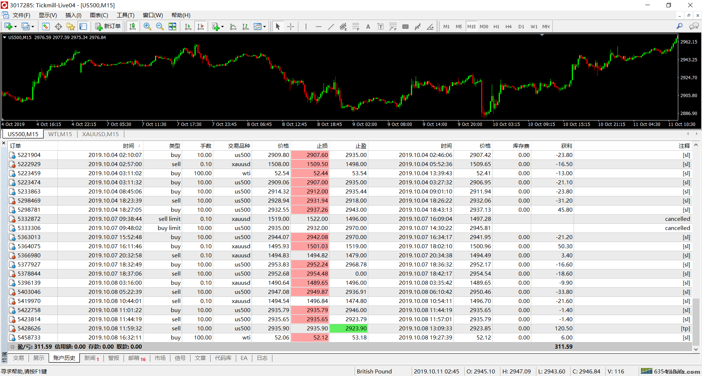Open the chart Templates icon
The height and width of the screenshot is (376, 702).
click(258, 26)
